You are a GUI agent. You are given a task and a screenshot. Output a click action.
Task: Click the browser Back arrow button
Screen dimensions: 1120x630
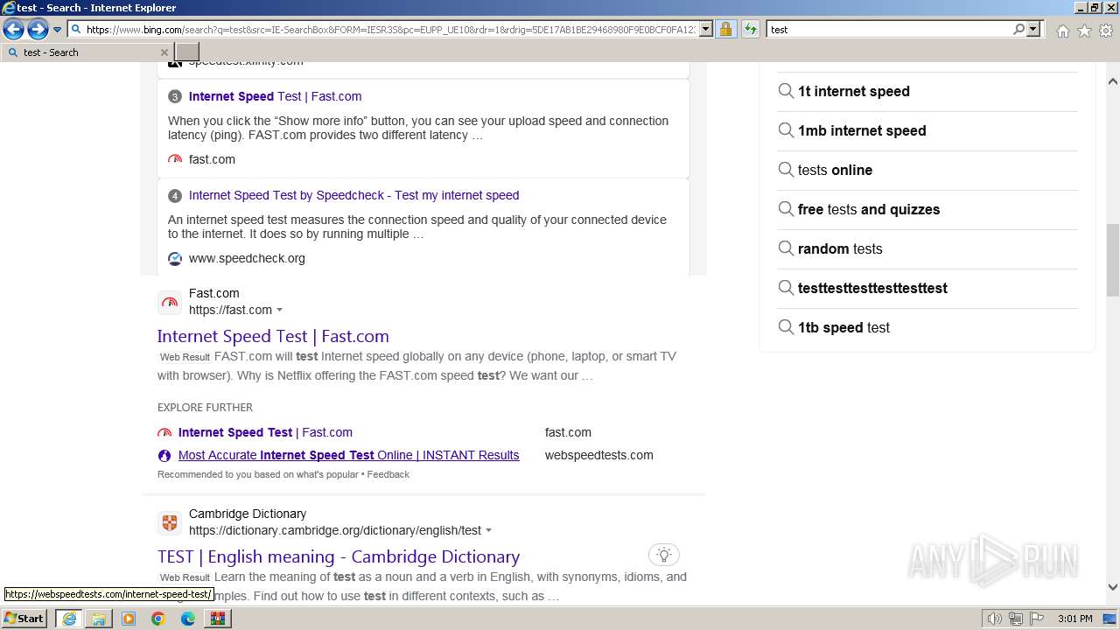coord(13,30)
